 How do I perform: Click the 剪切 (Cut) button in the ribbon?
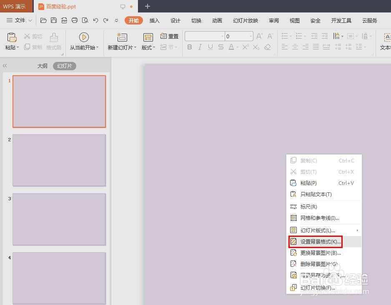pyautogui.click(x=33, y=37)
